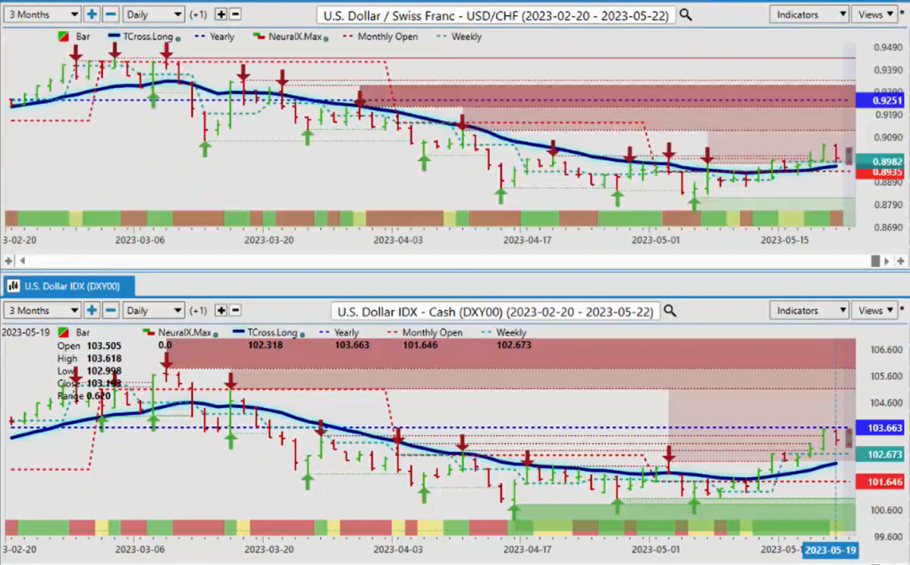Open Indicators dropdown on DXY00 chart
Viewport: 910px width, 565px height.
(x=809, y=310)
